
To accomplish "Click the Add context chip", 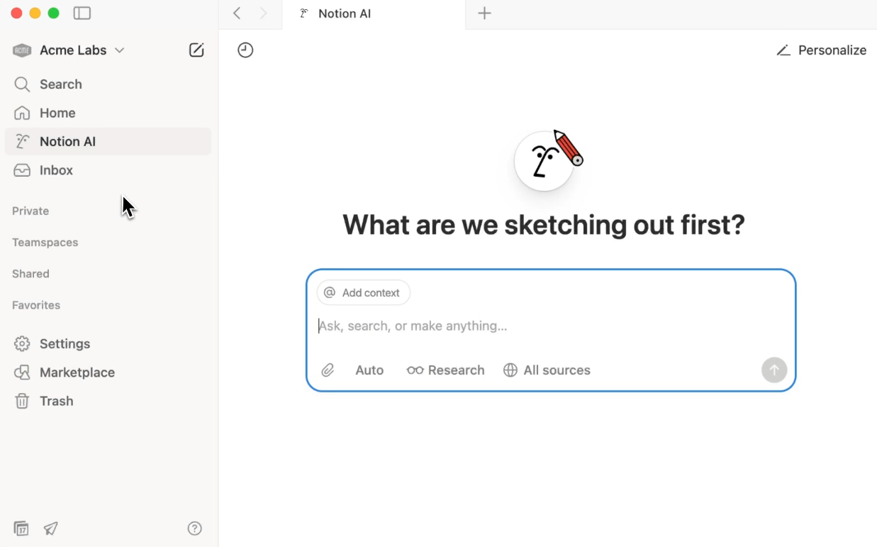I will click(363, 292).
